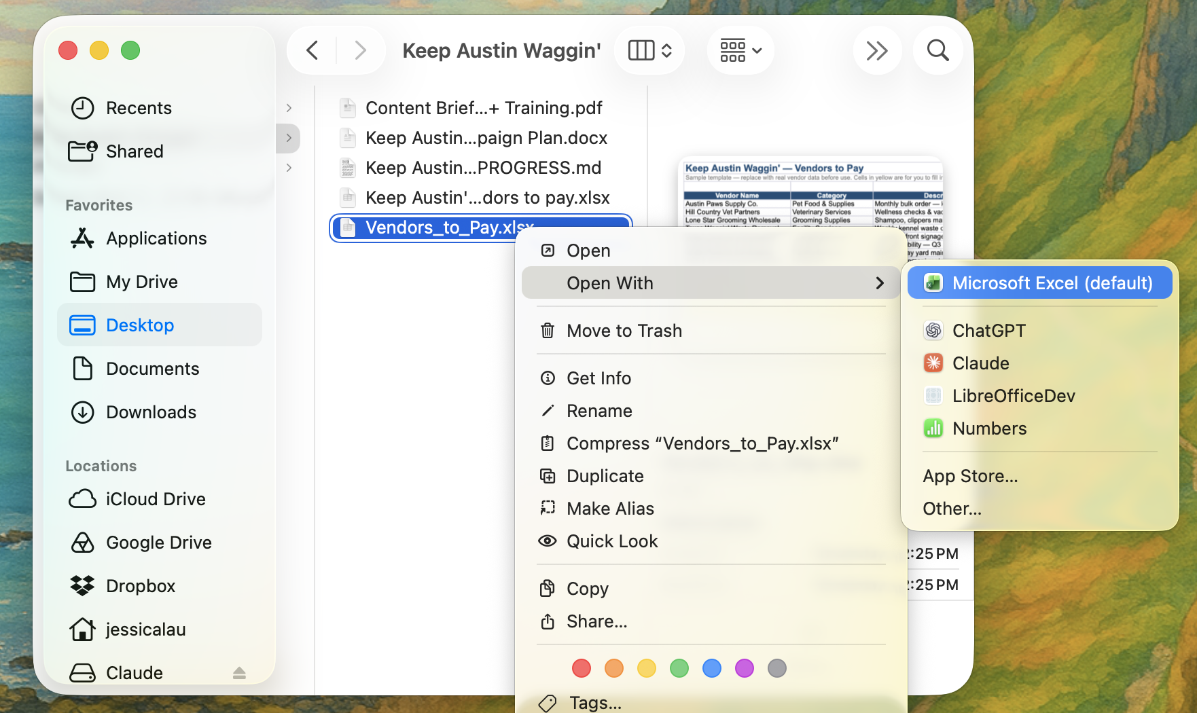Image resolution: width=1197 pixels, height=713 pixels.
Task: Open the Claude volume in sidebar
Action: [135, 673]
